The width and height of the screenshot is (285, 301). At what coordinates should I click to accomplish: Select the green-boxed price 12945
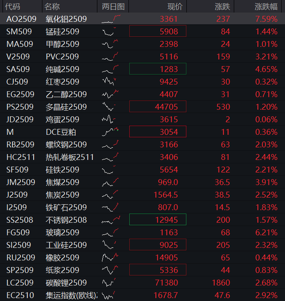pos(158,220)
